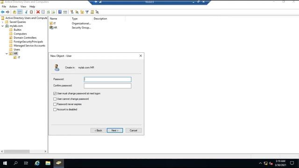Open Task View on the taskbar
Viewport: 299px width, 168px height.
(26, 163)
